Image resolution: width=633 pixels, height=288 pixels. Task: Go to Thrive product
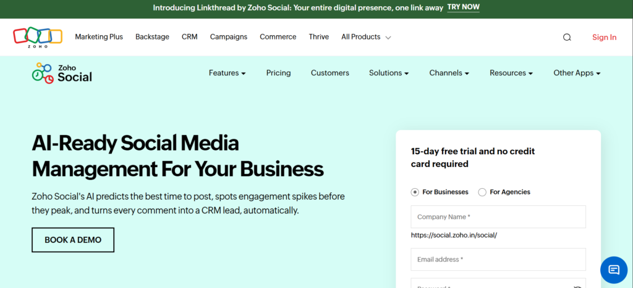tap(319, 37)
